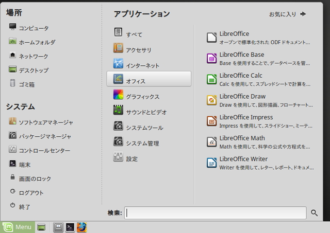Open the デスクトップ desktop icon
Screen dimensions: 330x233
click(x=12, y=69)
